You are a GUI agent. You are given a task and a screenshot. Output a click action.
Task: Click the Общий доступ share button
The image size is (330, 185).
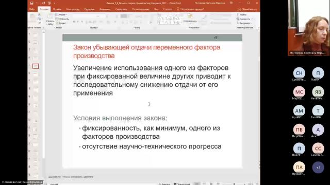click(x=247, y=9)
